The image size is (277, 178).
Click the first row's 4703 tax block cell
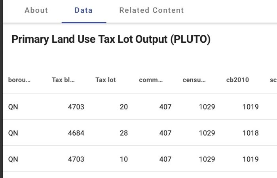pos(76,107)
